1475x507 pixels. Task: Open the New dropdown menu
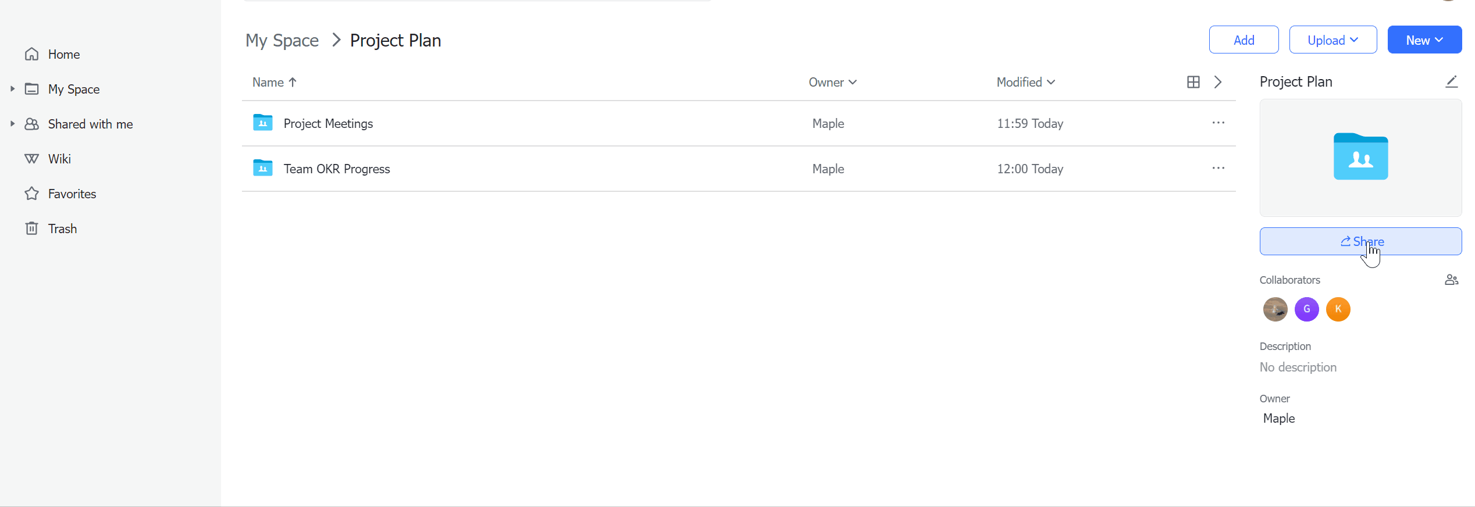coord(1424,40)
